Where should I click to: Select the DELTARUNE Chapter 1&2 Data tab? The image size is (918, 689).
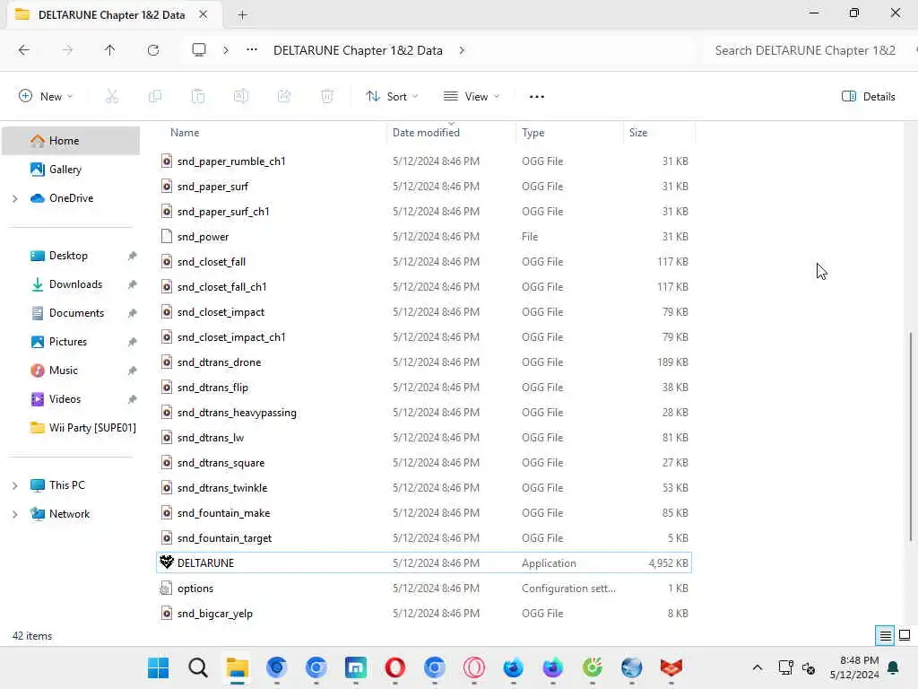pos(111,14)
